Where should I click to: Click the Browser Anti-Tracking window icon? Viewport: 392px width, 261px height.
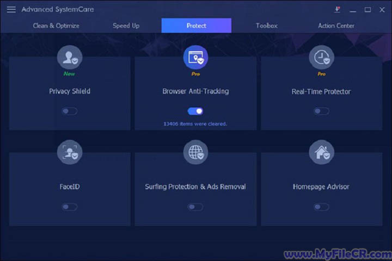click(x=196, y=57)
